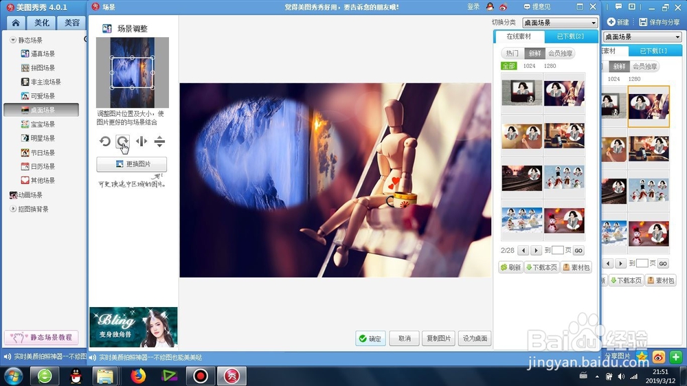Click 取消 to cancel scene
This screenshot has height=386, width=687.
[x=405, y=338]
